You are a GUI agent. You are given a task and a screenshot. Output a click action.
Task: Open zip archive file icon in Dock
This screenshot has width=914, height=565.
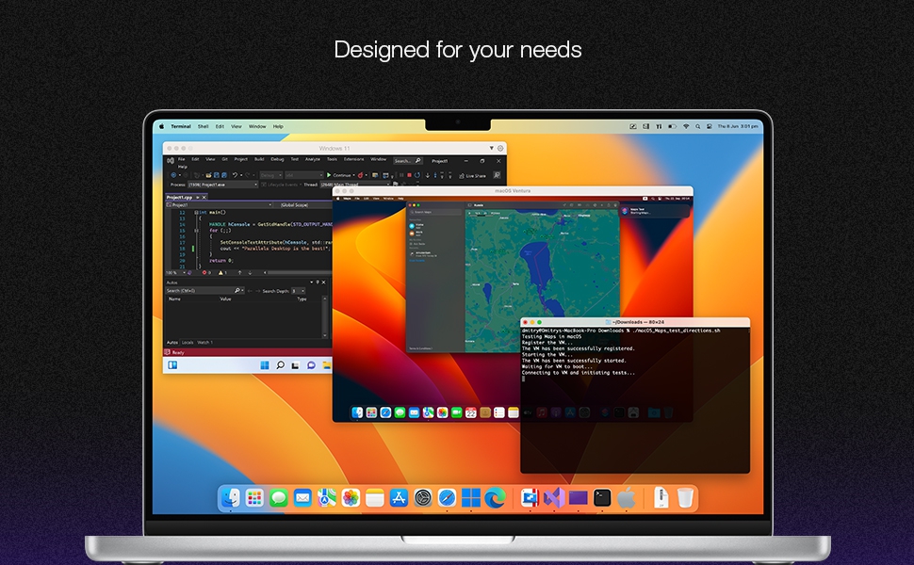(x=661, y=498)
